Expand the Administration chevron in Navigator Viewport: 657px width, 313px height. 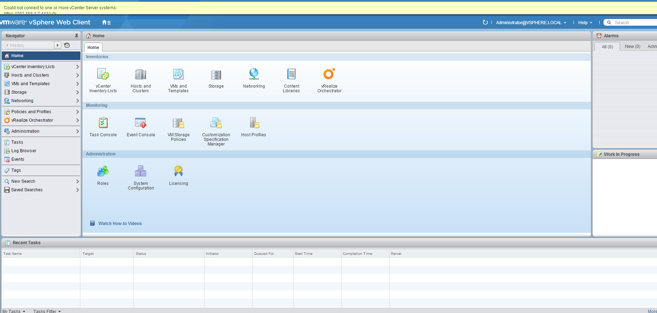coord(77,131)
